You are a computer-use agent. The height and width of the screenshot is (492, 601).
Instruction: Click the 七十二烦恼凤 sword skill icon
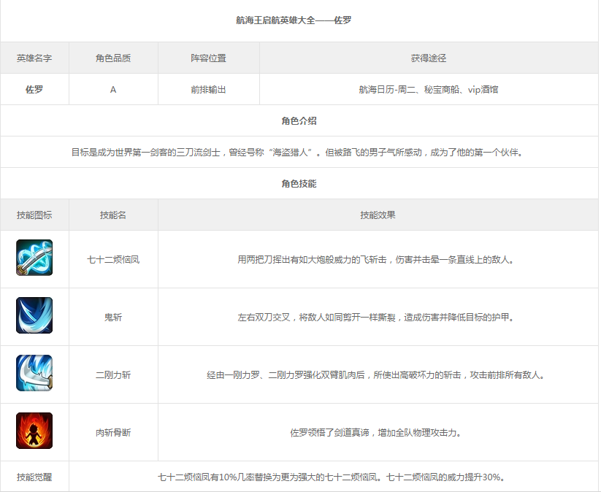pos(34,258)
